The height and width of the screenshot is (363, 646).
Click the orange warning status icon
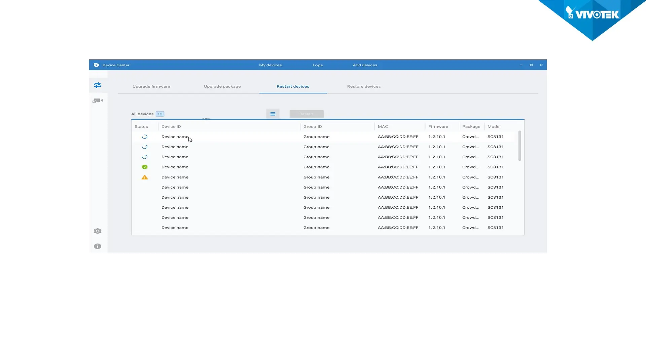tap(145, 177)
